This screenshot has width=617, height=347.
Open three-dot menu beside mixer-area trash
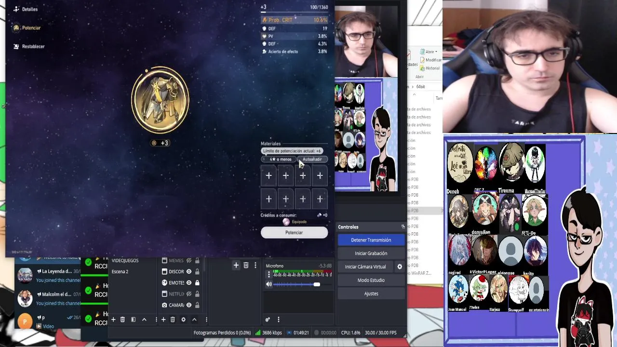pyautogui.click(x=255, y=265)
